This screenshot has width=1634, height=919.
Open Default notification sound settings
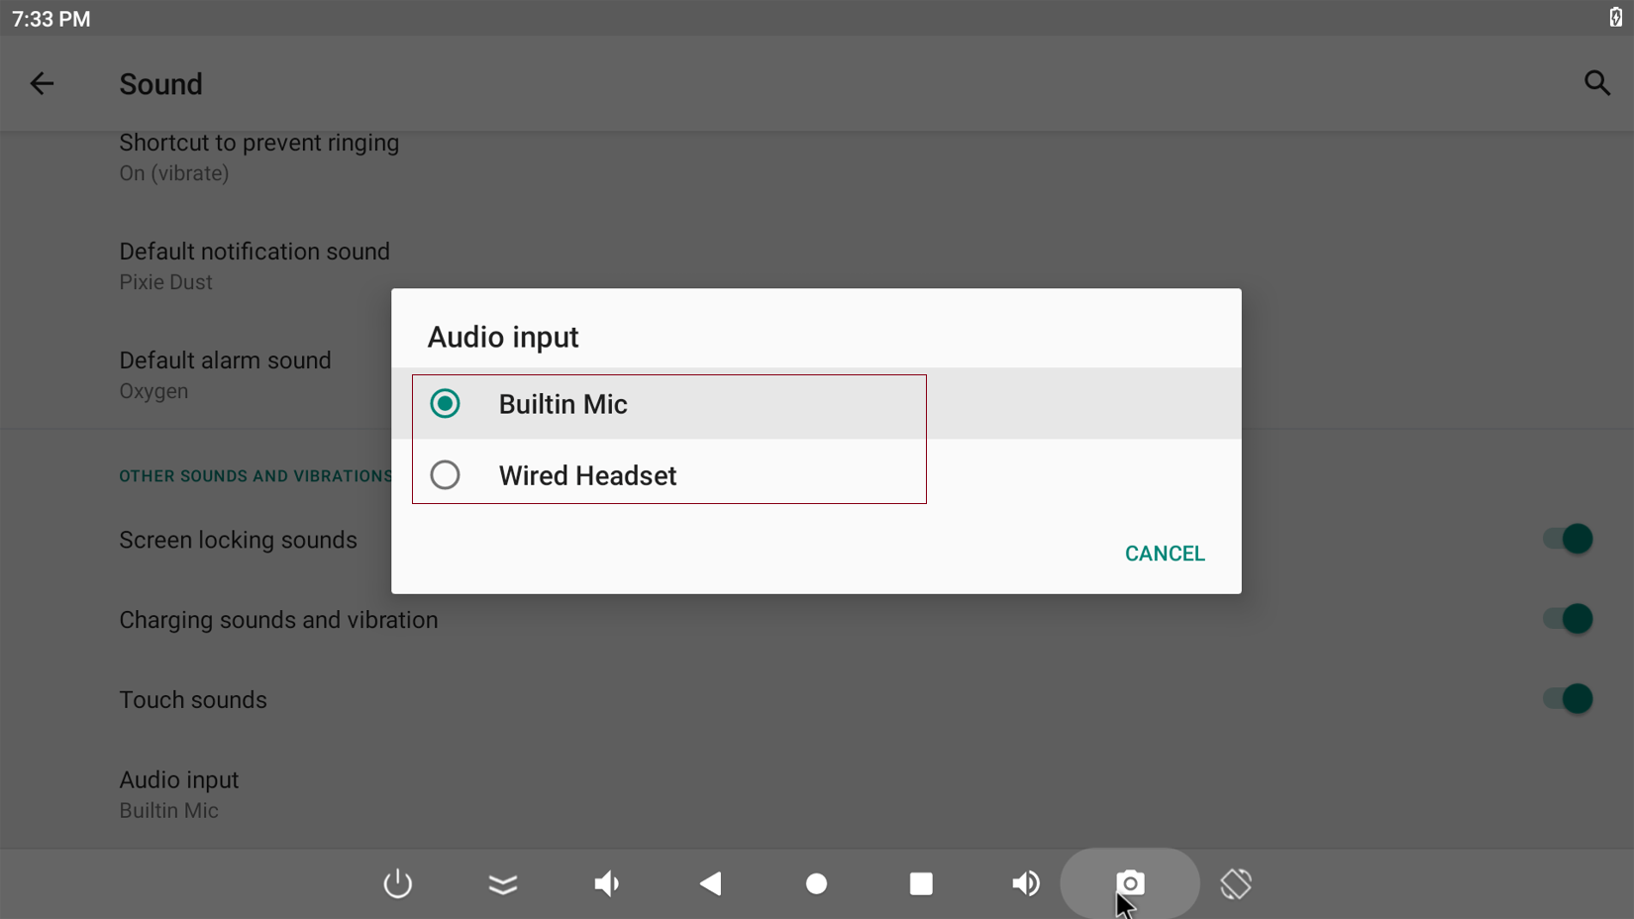[255, 264]
